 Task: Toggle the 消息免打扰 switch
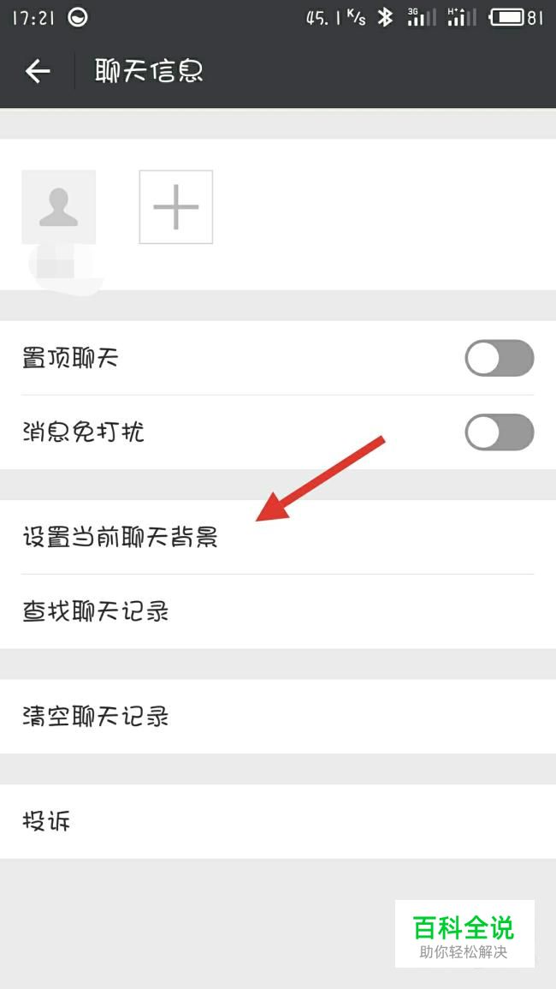[500, 432]
